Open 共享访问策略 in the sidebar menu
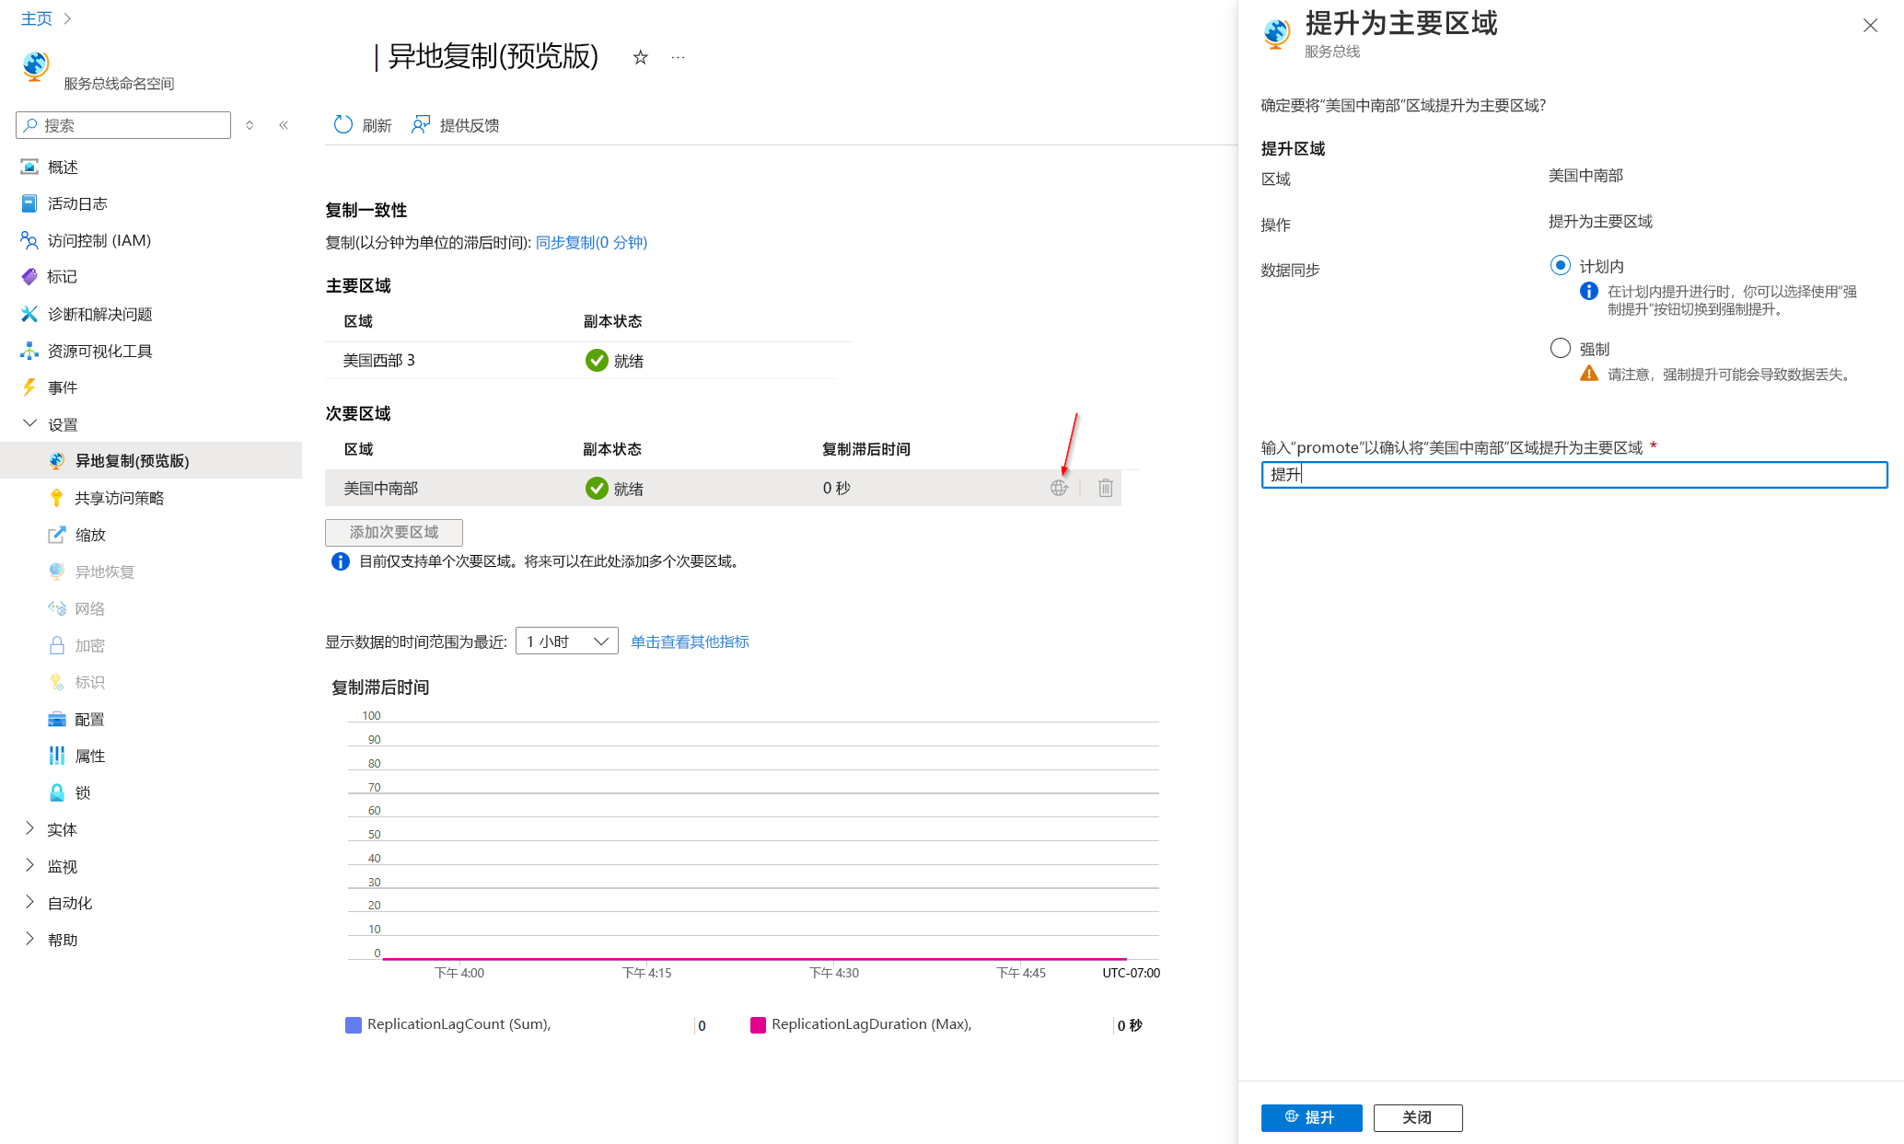Image resolution: width=1904 pixels, height=1144 pixels. (119, 498)
